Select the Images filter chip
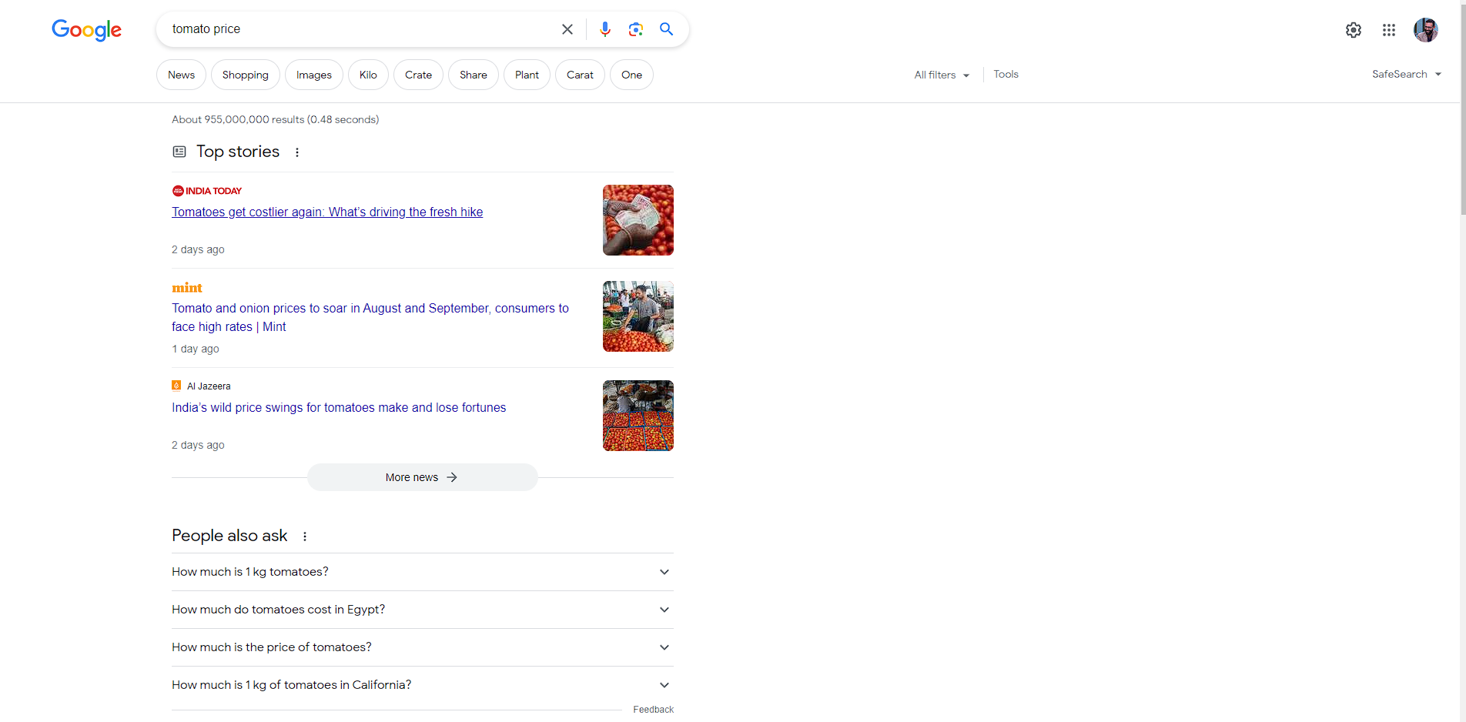 pos(314,75)
